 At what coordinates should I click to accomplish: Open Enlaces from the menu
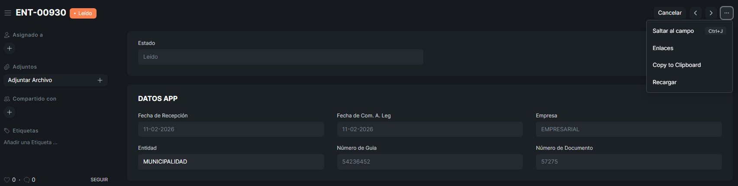pyautogui.click(x=663, y=48)
